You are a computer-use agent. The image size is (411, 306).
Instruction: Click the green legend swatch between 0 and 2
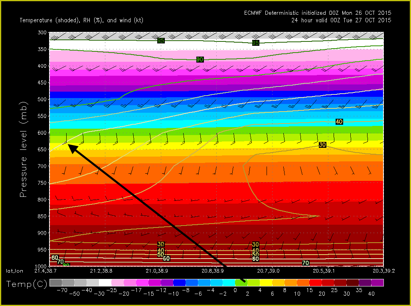coord(241,282)
